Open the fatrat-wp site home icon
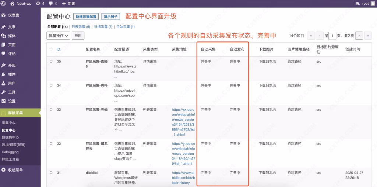 [x=13, y=3]
